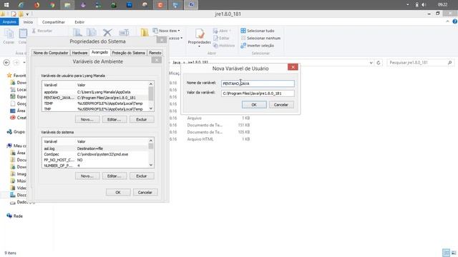This screenshot has height=257, width=458.
Task: Open Firefox from the taskbar
Action: click(36, 5)
